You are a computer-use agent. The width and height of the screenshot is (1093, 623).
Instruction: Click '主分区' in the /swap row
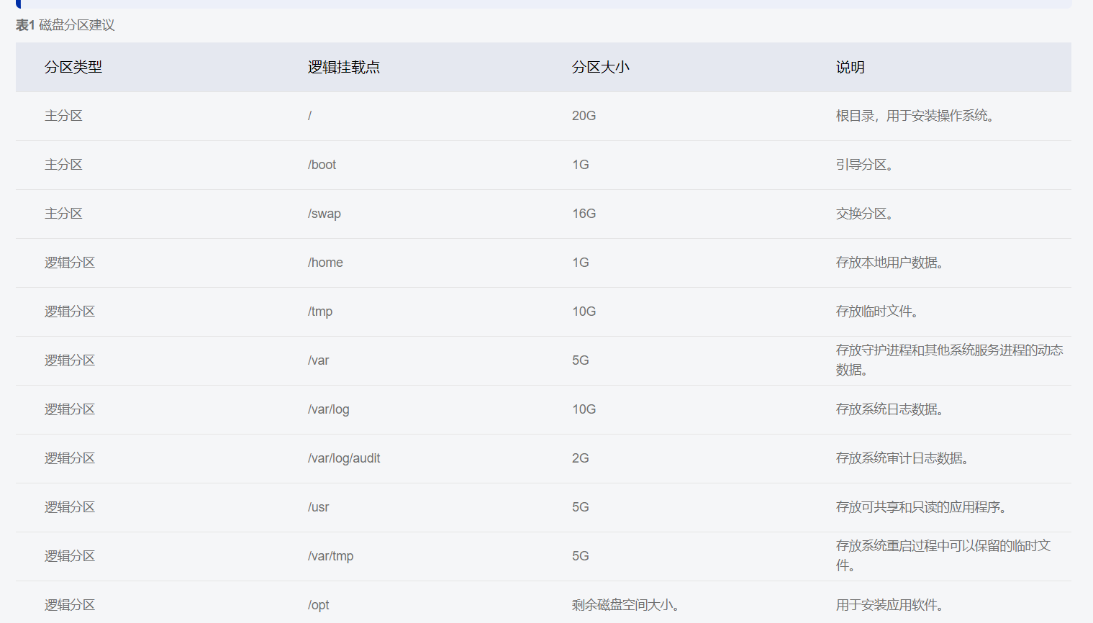[x=63, y=214]
